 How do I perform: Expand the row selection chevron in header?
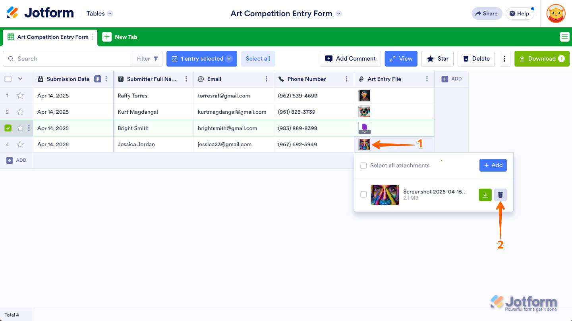tap(20, 79)
